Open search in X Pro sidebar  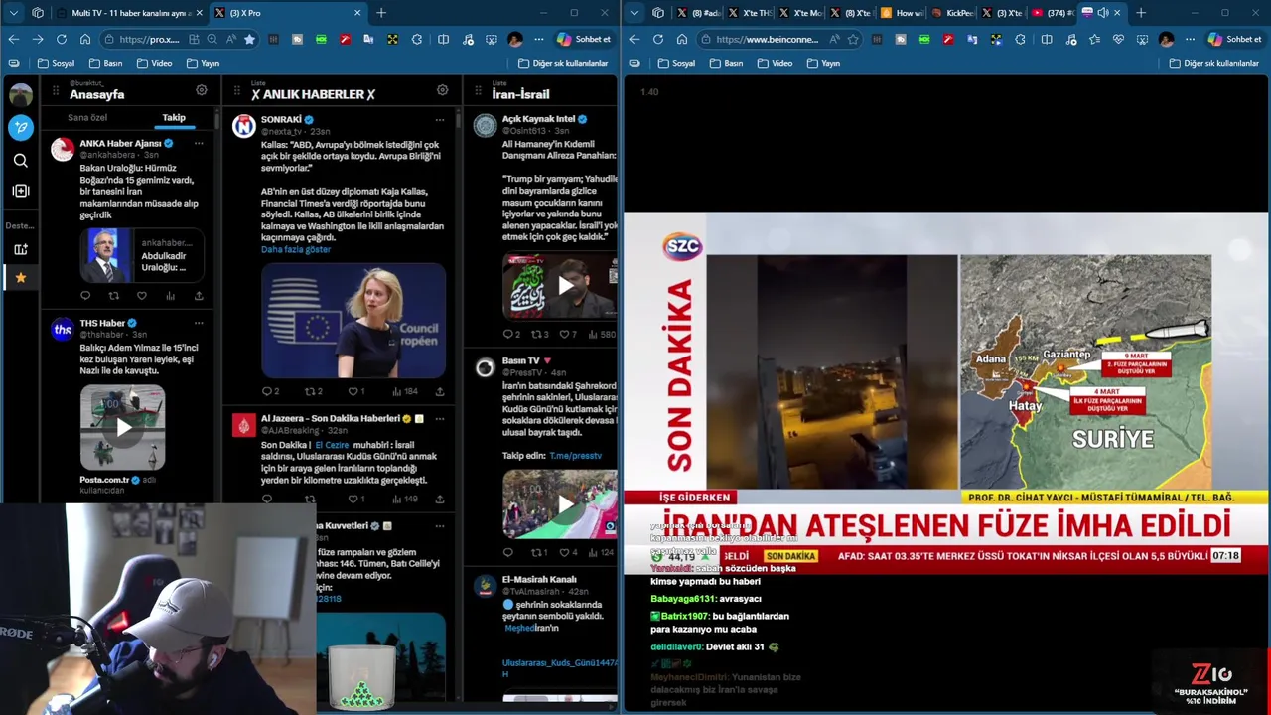click(21, 160)
